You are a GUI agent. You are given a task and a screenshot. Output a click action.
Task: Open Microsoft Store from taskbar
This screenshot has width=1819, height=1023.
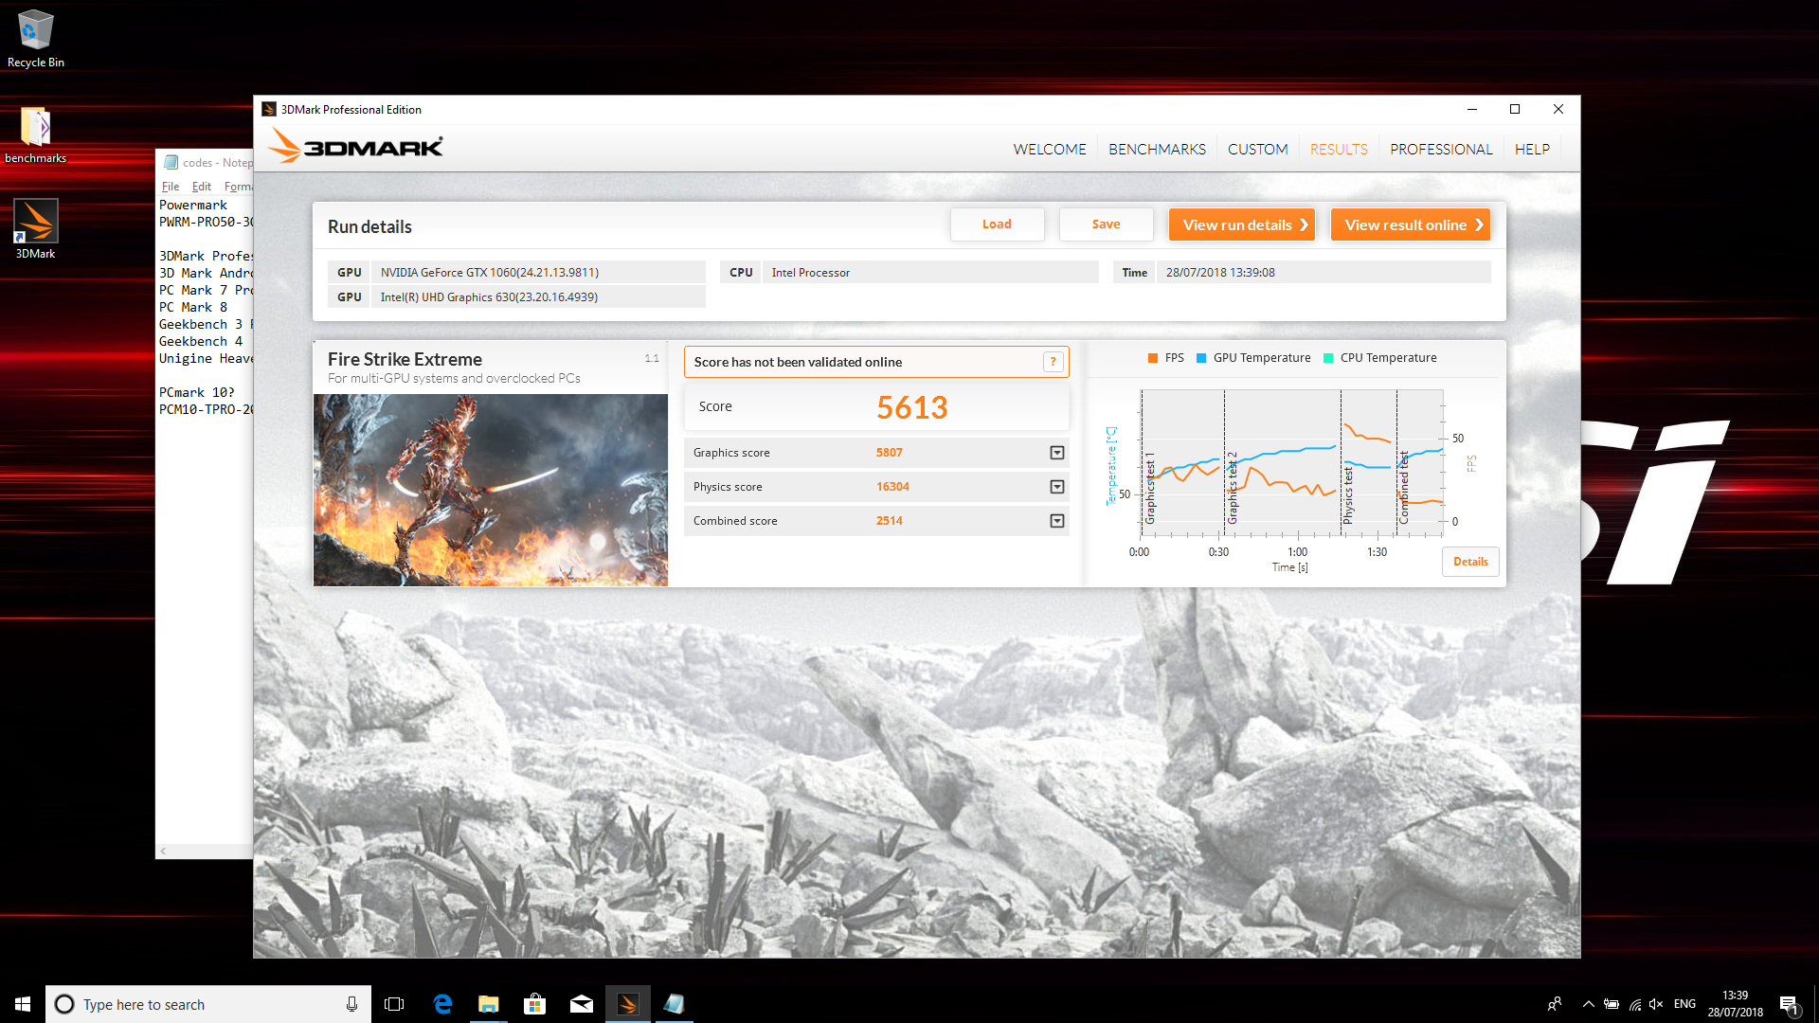point(535,1004)
